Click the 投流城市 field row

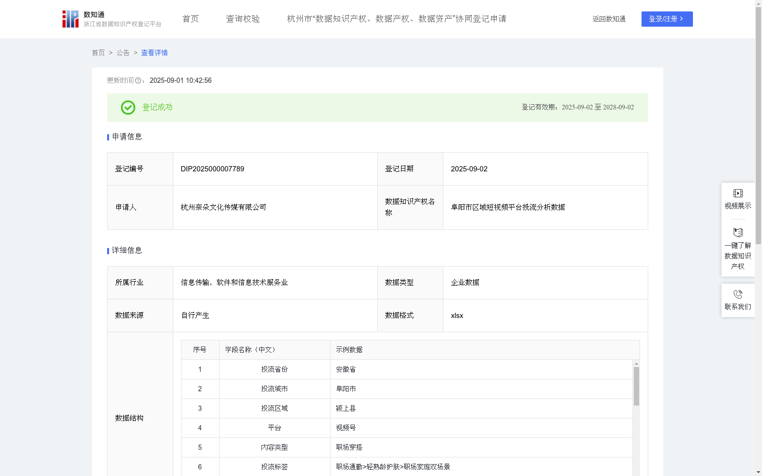[407, 389]
